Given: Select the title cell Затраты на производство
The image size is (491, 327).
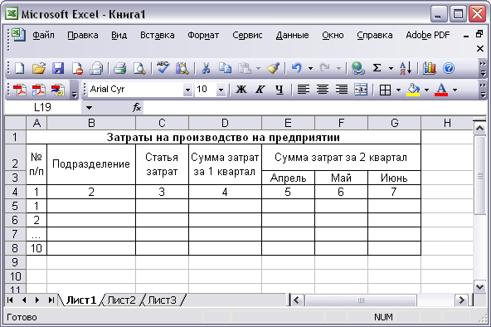Looking at the screenshot, I should click(223, 137).
